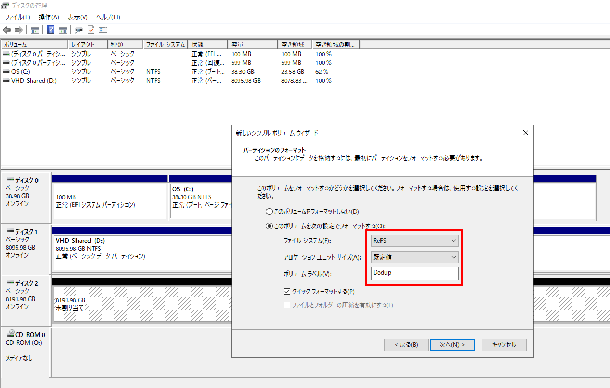Sort by the 容量 column header
This screenshot has height=388, width=610.
tap(253, 44)
